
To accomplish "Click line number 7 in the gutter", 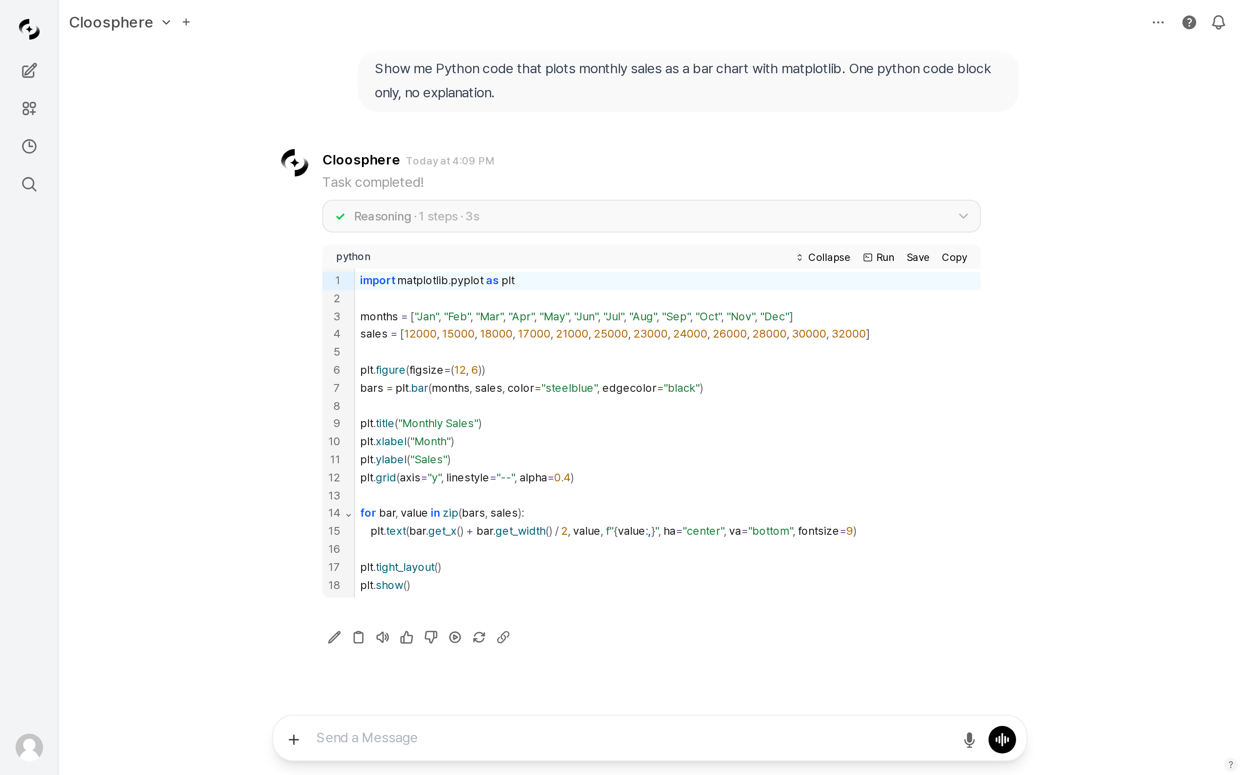I will [337, 388].
